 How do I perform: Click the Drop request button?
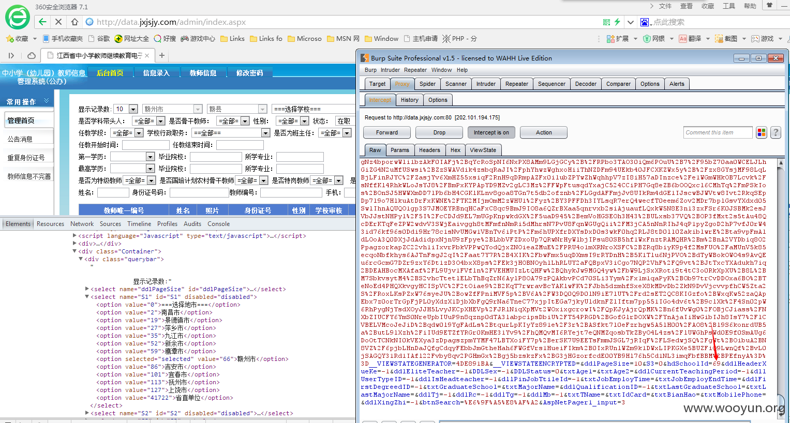coord(439,132)
